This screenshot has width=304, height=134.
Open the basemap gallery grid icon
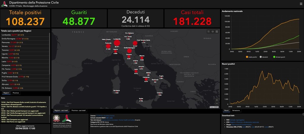(x=217, y=31)
